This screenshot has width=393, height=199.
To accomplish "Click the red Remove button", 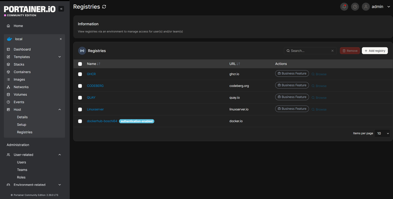I will coord(350,51).
